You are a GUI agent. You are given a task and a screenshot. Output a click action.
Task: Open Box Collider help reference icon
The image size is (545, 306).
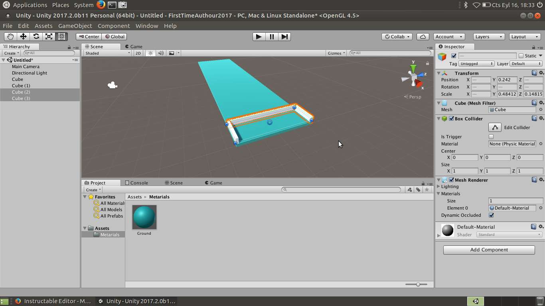coord(534,118)
